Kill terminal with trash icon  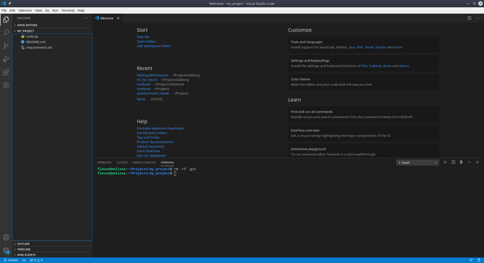tap(461, 162)
